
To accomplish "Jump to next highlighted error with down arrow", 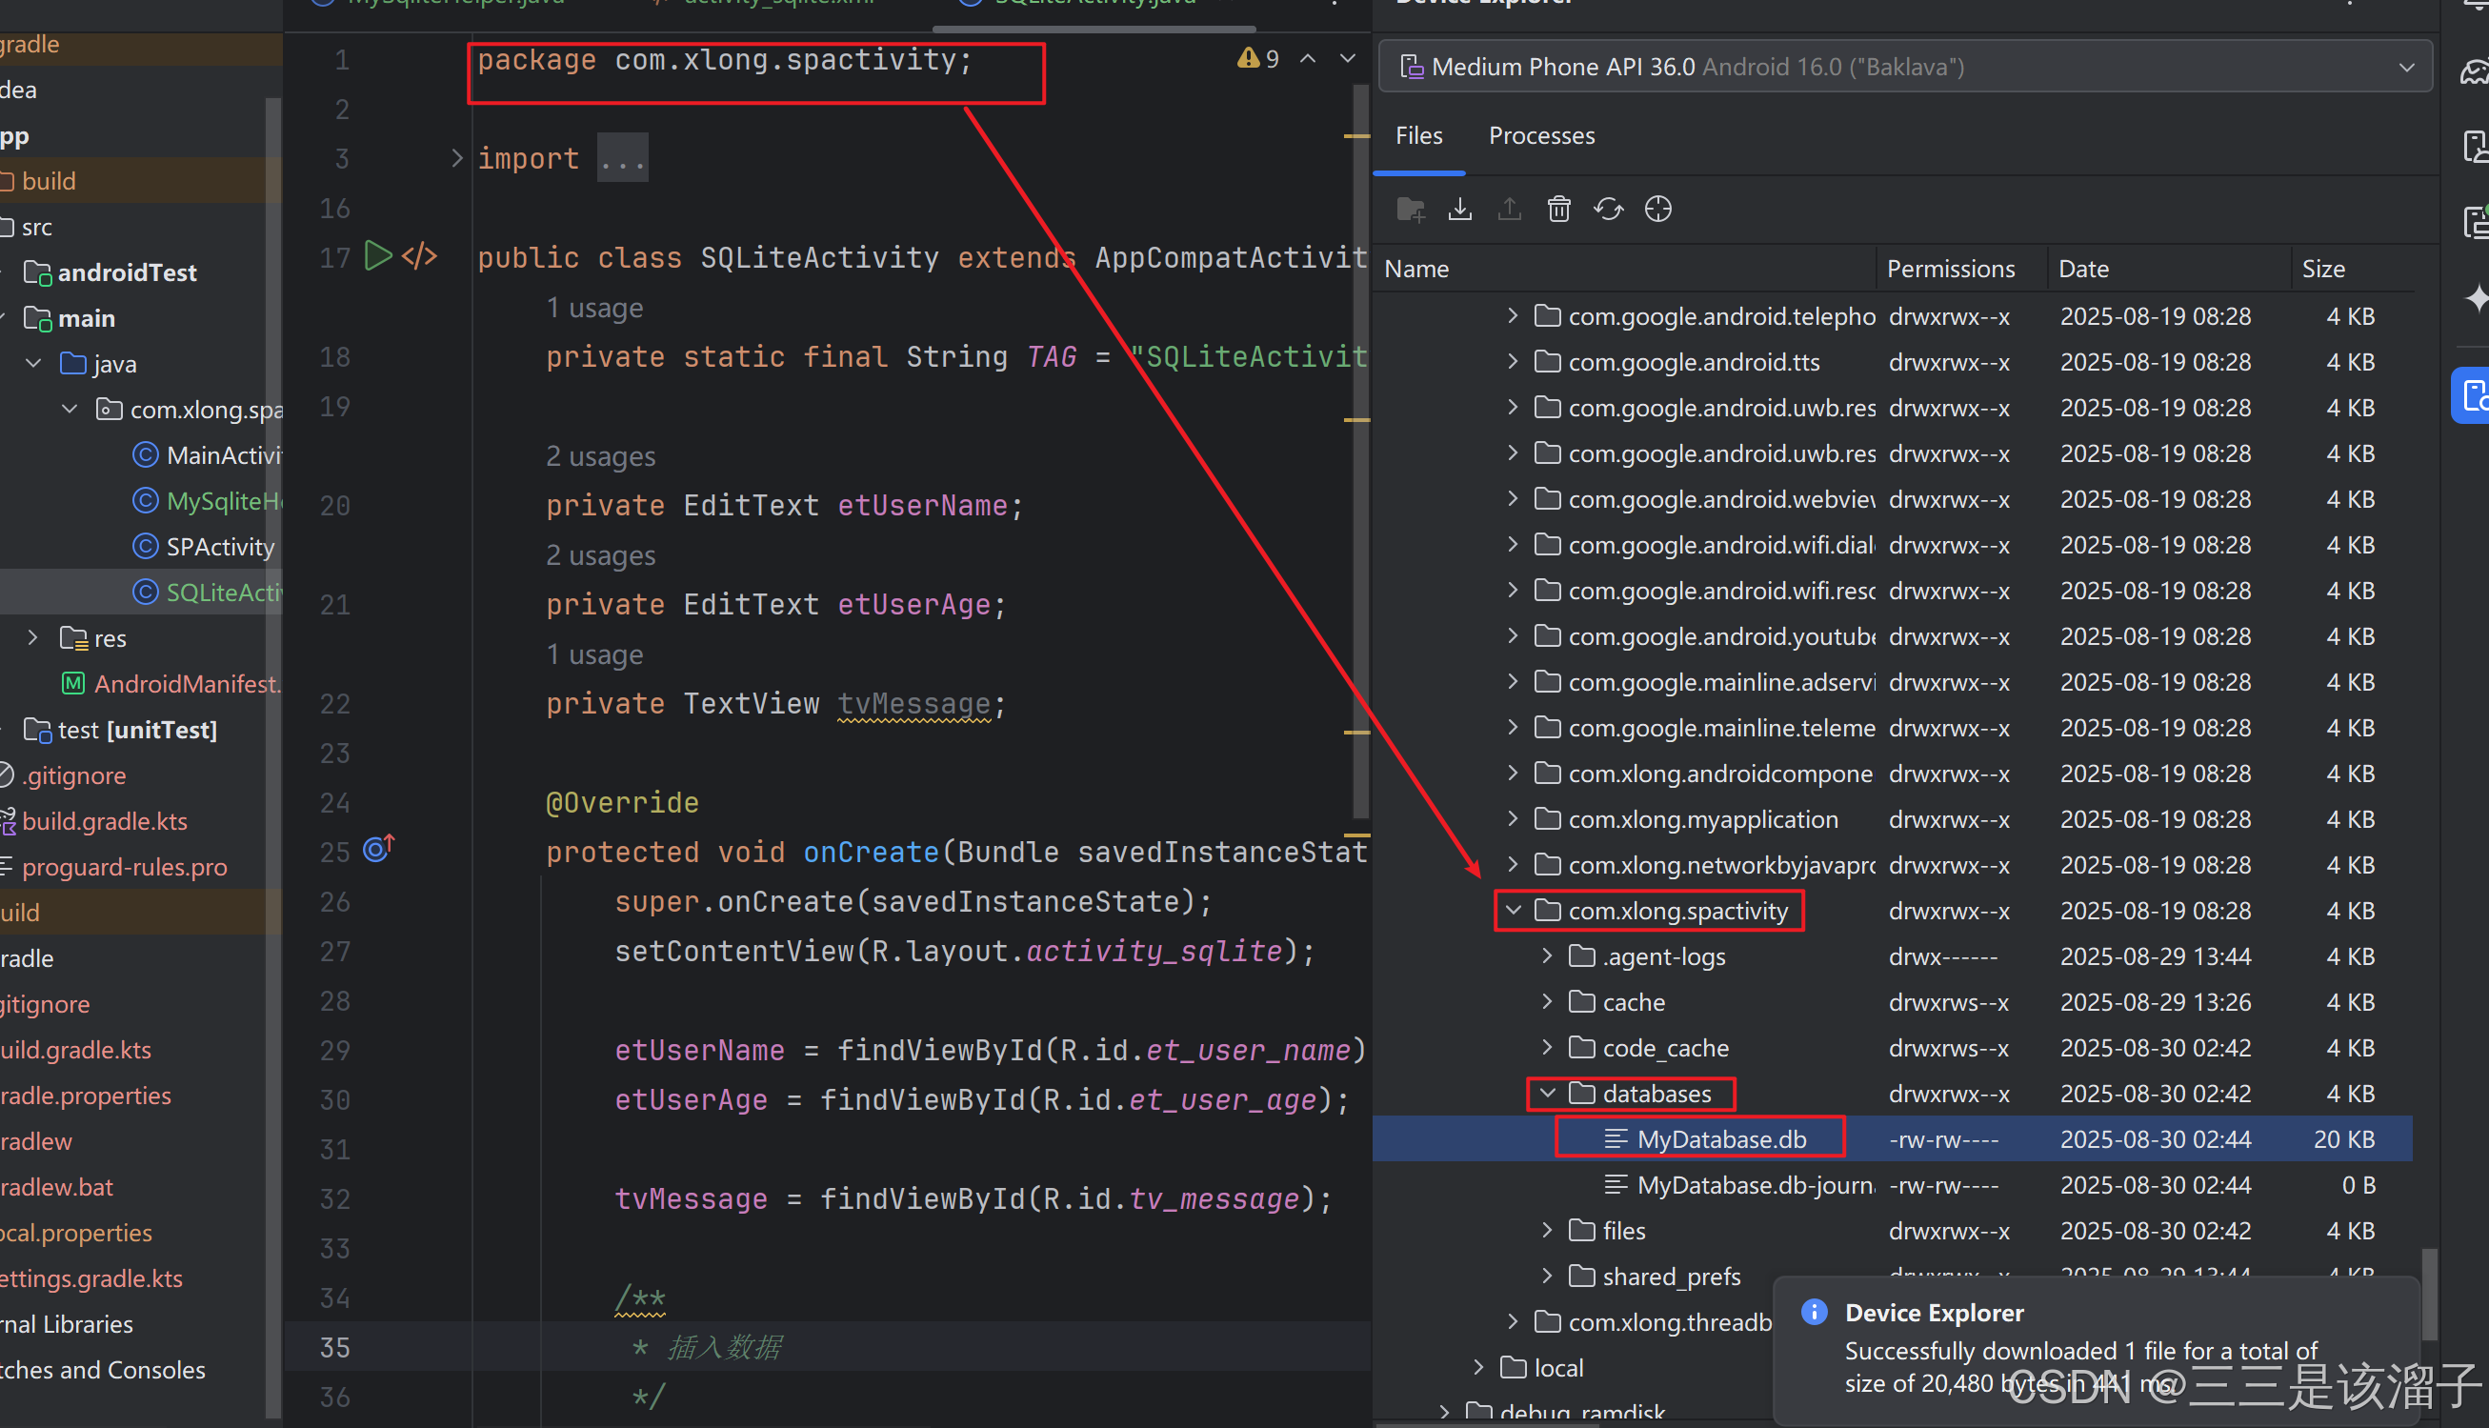I will pos(1348,58).
